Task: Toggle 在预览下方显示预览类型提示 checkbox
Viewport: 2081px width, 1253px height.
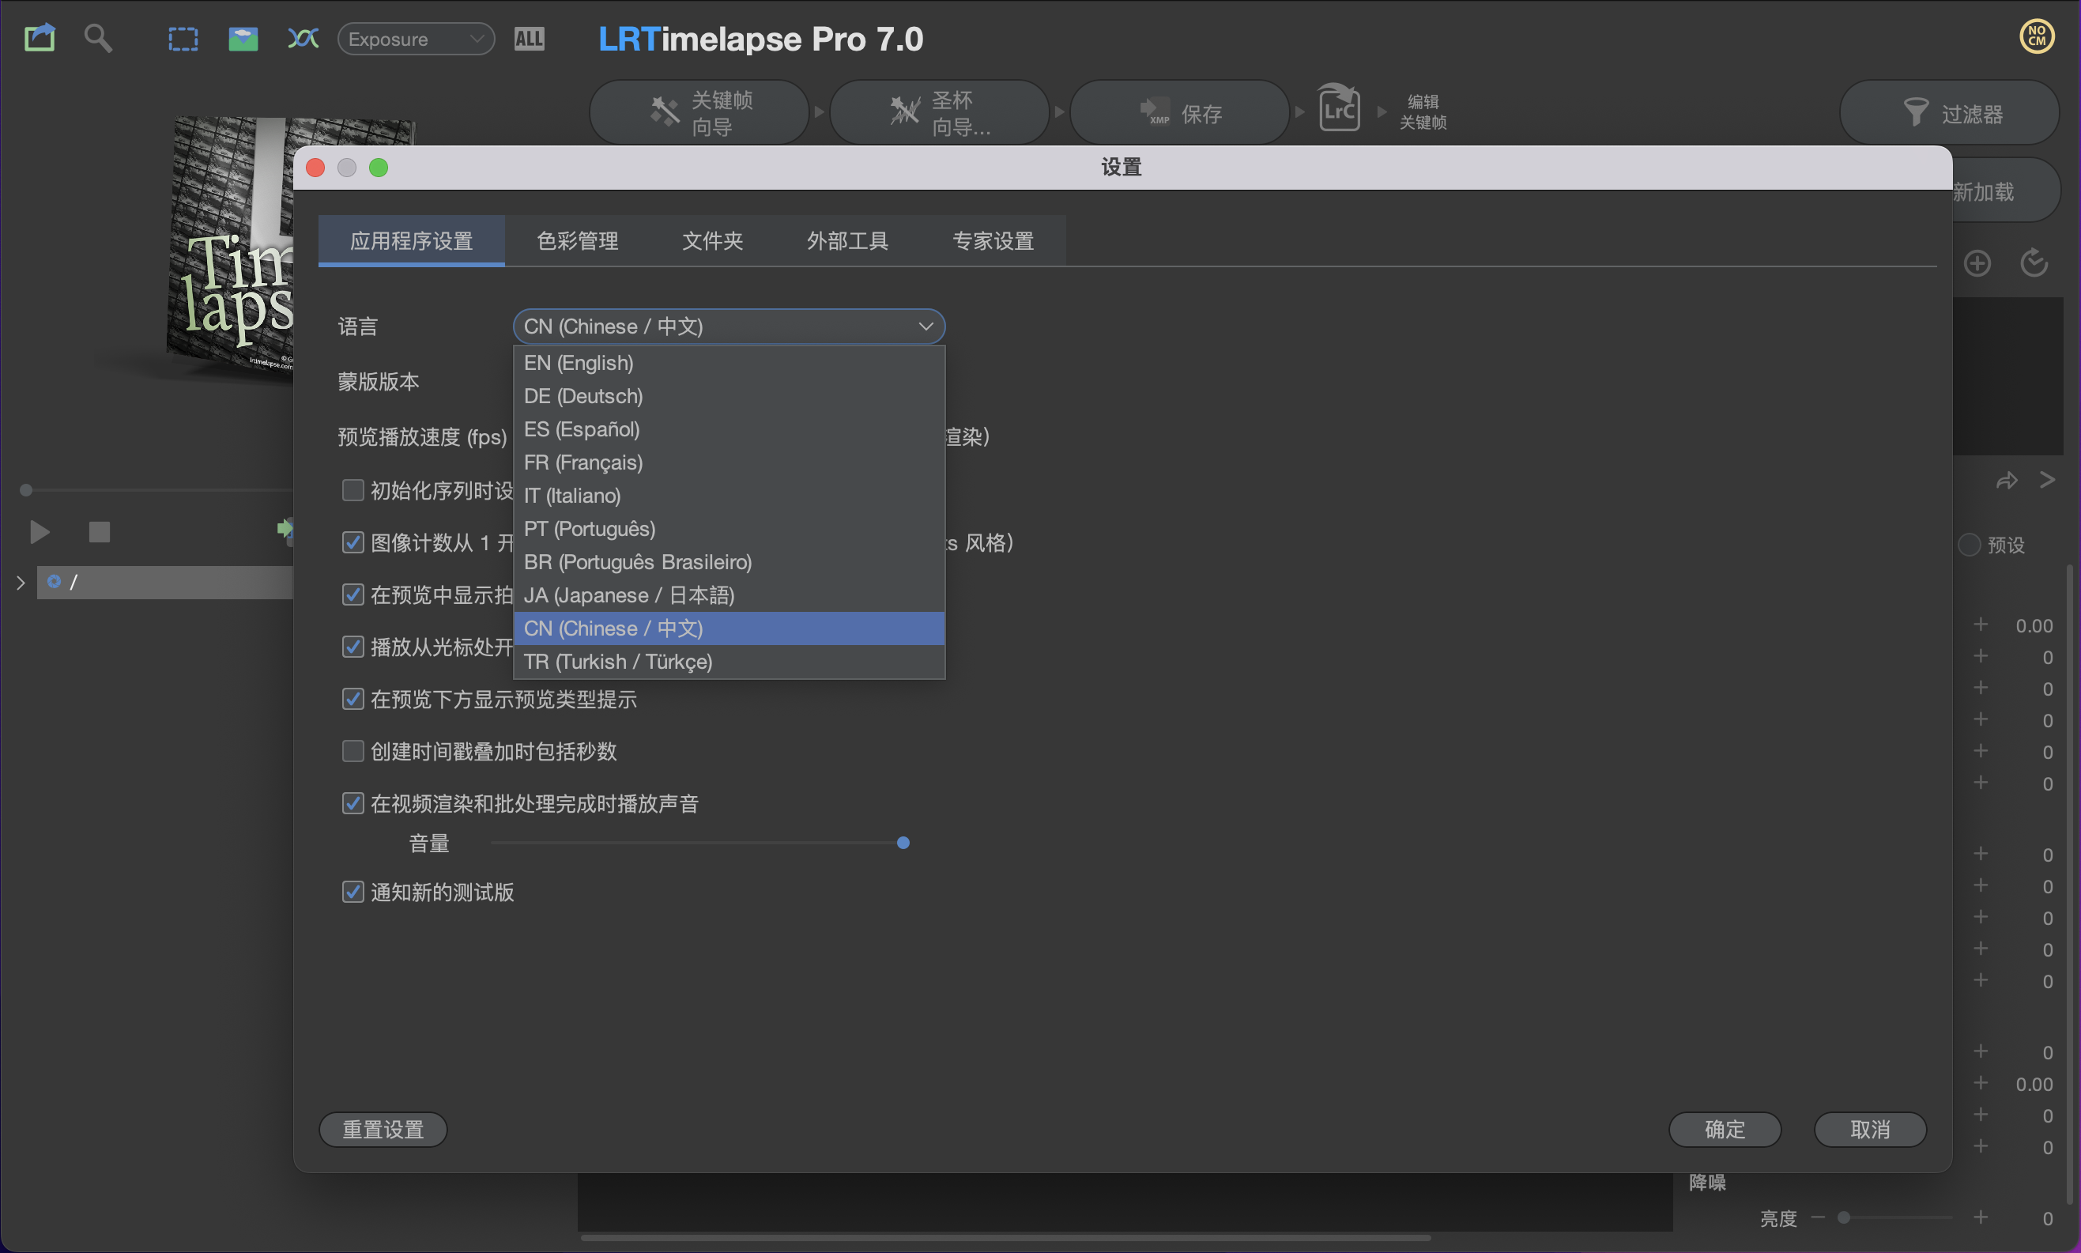Action: [x=352, y=699]
